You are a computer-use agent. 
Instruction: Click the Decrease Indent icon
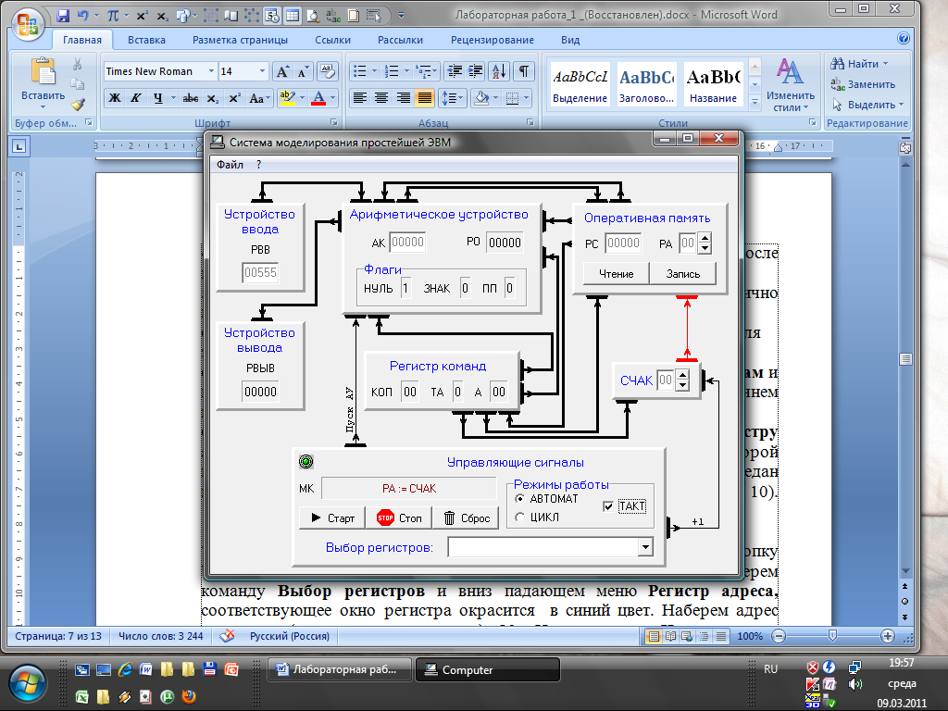click(454, 71)
